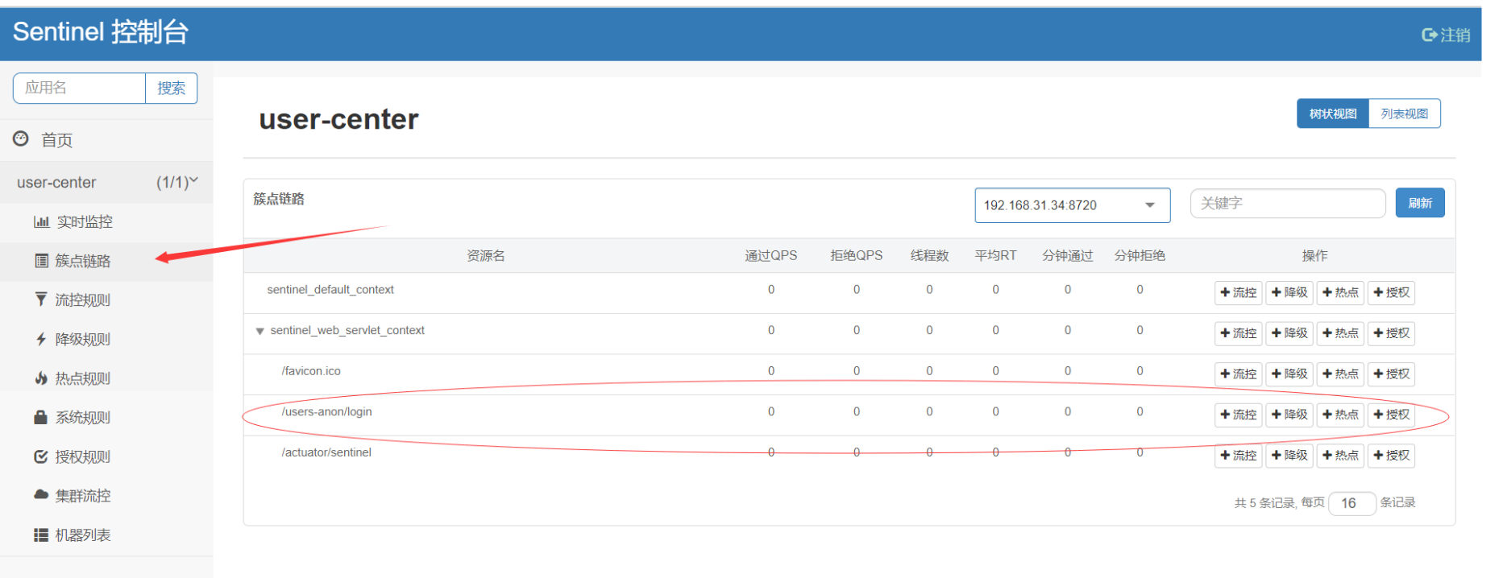1499x578 pixels.
Task: Click the logout icon next to 注销
Action: (1430, 35)
